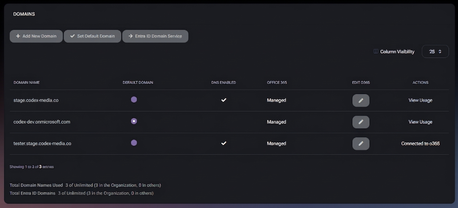458x208 pixels.
Task: Select tester.stage.codex-media.co default domain radio
Action: point(134,143)
